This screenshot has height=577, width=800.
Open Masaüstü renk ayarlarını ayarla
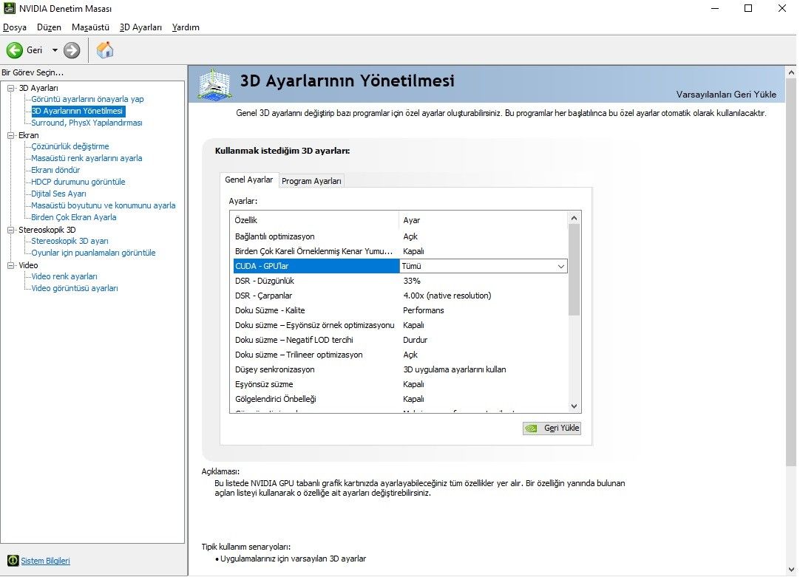click(x=87, y=158)
